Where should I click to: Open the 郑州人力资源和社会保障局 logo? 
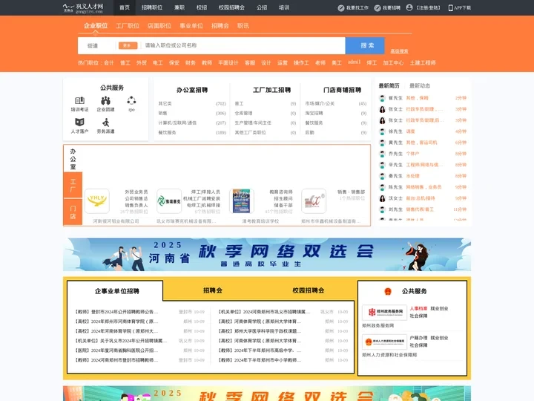(384, 342)
